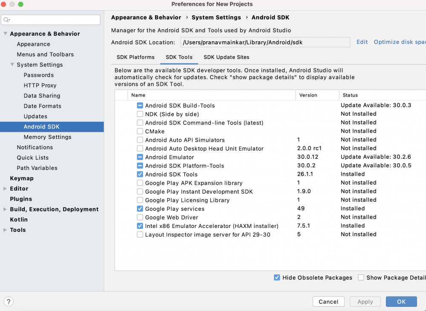Screen dimensions: 426x311
Task: Select Android SDK in the sidebar
Action: pyautogui.click(x=52, y=127)
